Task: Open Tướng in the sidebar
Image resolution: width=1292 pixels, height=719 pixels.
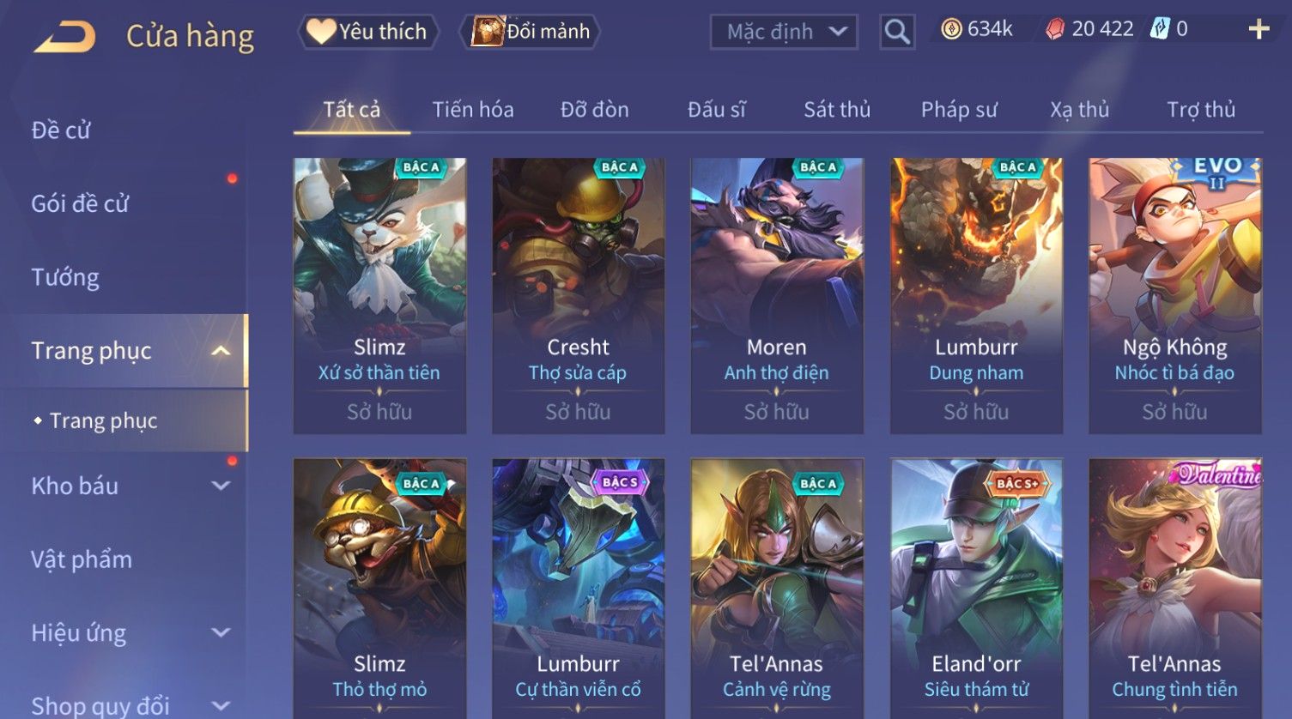Action: 65,277
